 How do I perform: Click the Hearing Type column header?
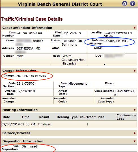(67, 117)
